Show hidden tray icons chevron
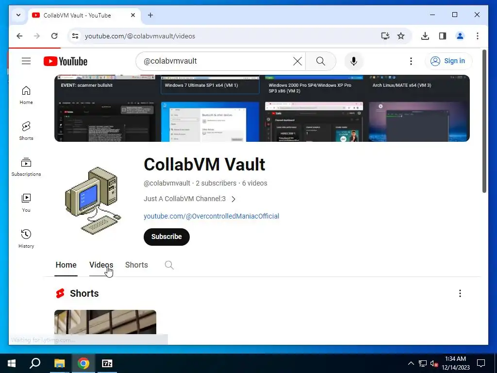The image size is (497, 373). point(411,363)
